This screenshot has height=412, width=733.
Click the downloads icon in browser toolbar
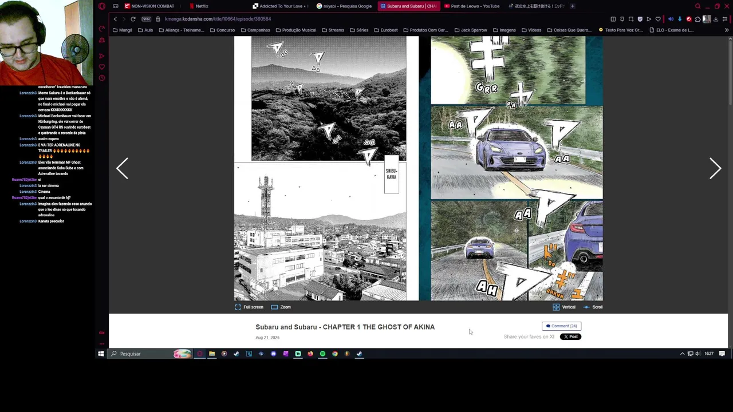pos(716,19)
